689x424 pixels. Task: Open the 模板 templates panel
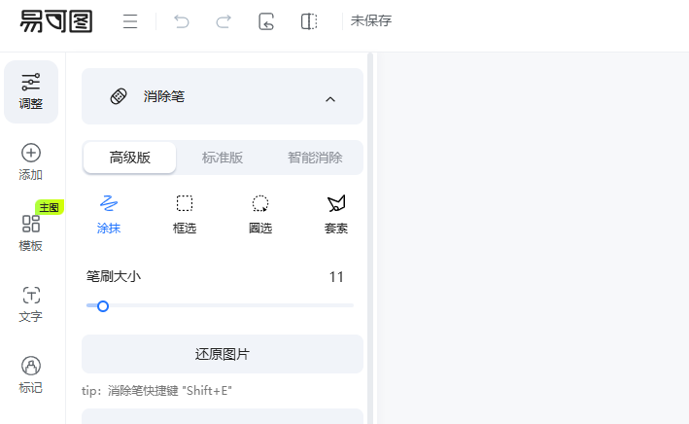(31, 233)
